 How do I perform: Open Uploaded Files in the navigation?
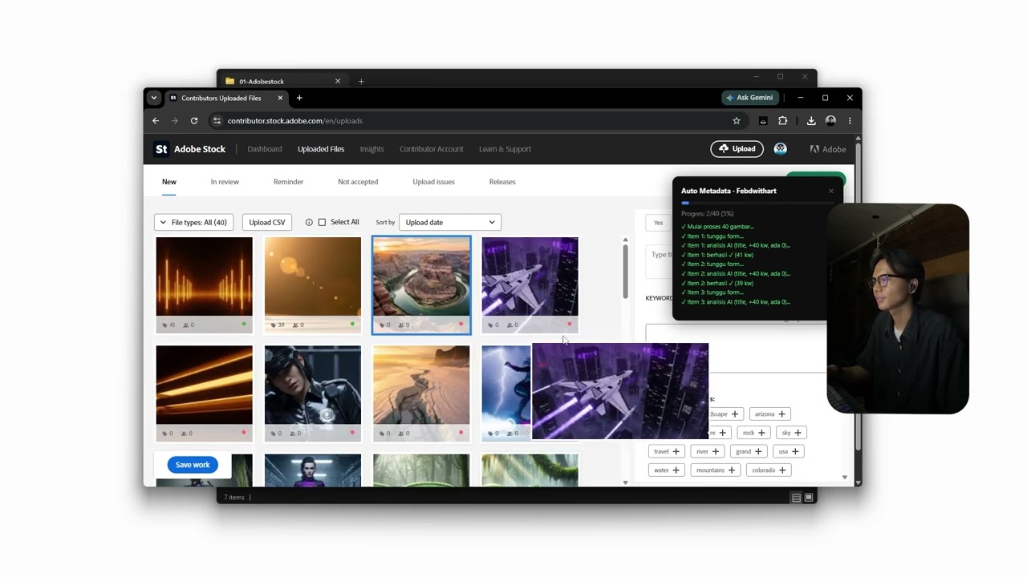pyautogui.click(x=321, y=149)
